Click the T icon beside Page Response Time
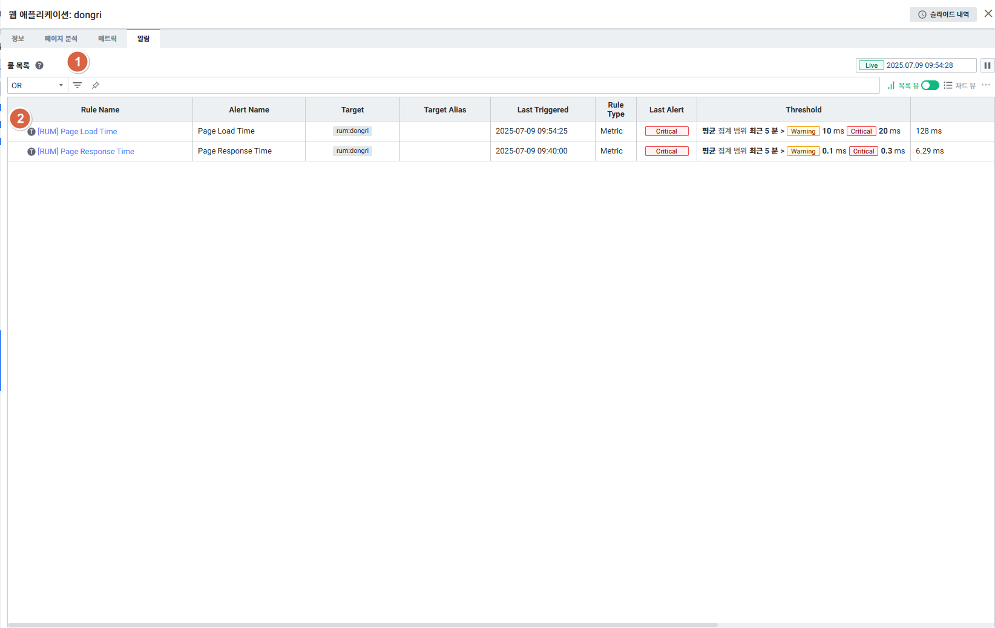 [x=31, y=152]
